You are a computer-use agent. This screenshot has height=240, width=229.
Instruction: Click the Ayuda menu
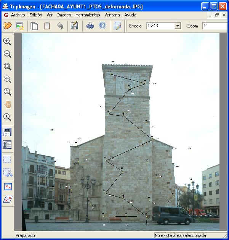click(x=130, y=15)
